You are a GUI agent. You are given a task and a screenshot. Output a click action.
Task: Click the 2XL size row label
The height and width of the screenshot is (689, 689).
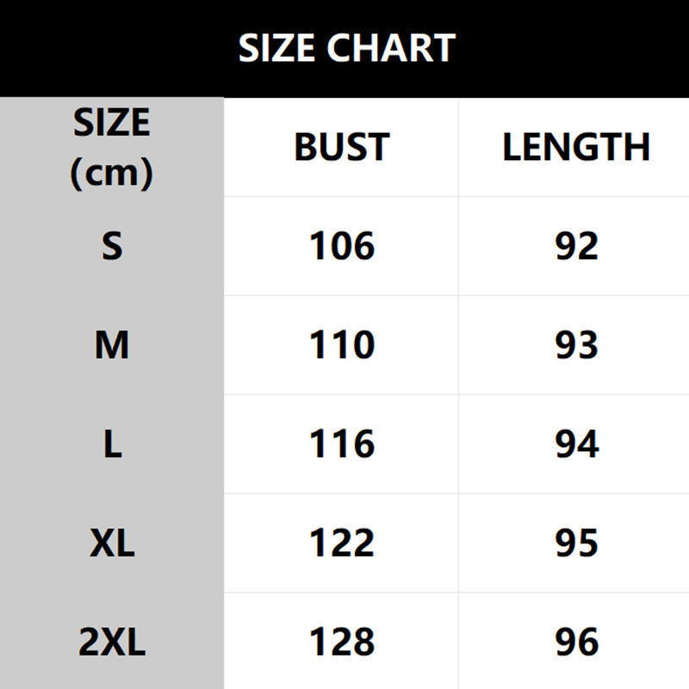(112, 642)
